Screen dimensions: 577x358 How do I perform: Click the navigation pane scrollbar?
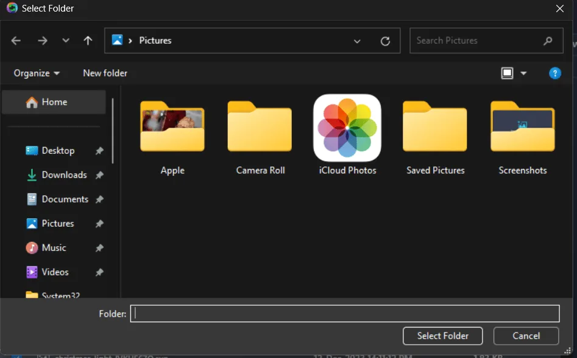(113, 131)
